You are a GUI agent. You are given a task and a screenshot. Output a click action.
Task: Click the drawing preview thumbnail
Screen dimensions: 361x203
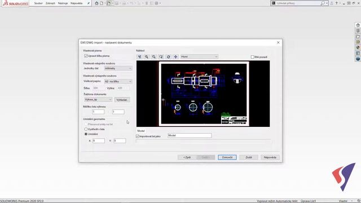[x=203, y=94]
